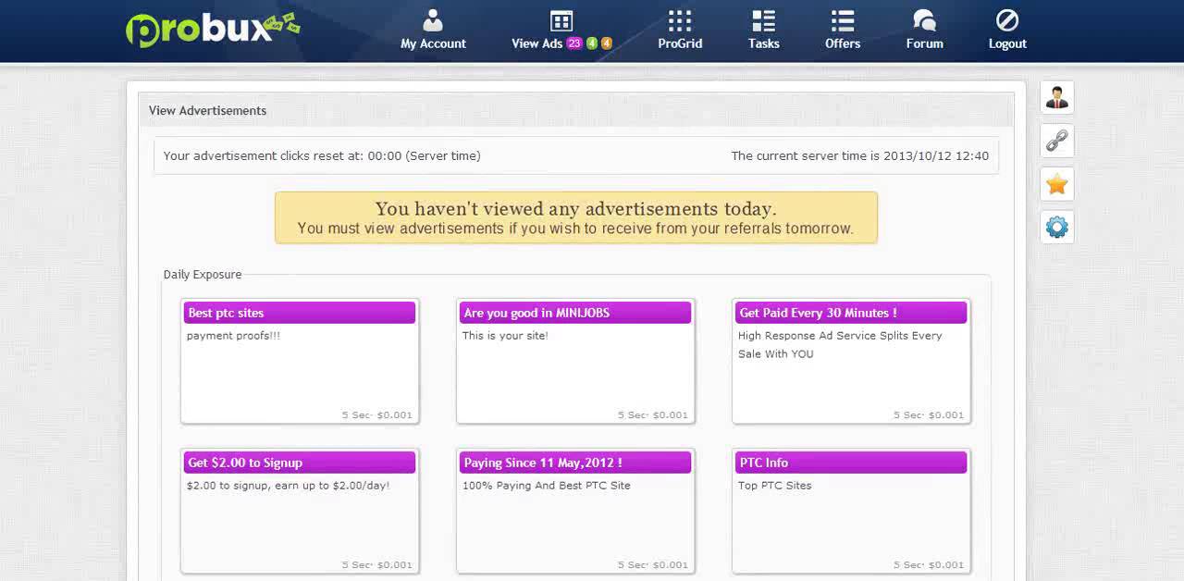1184x581 pixels.
Task: Click '100% Paying And Best PTC Site' text
Action: click(x=547, y=486)
